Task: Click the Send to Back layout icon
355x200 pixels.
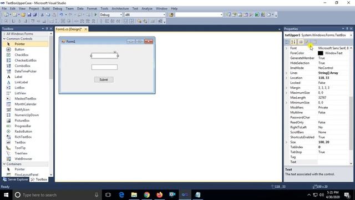Action: tap(145, 21)
